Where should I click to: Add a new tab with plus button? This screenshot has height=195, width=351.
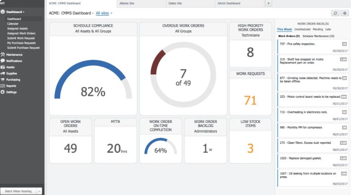pyautogui.click(x=268, y=3)
